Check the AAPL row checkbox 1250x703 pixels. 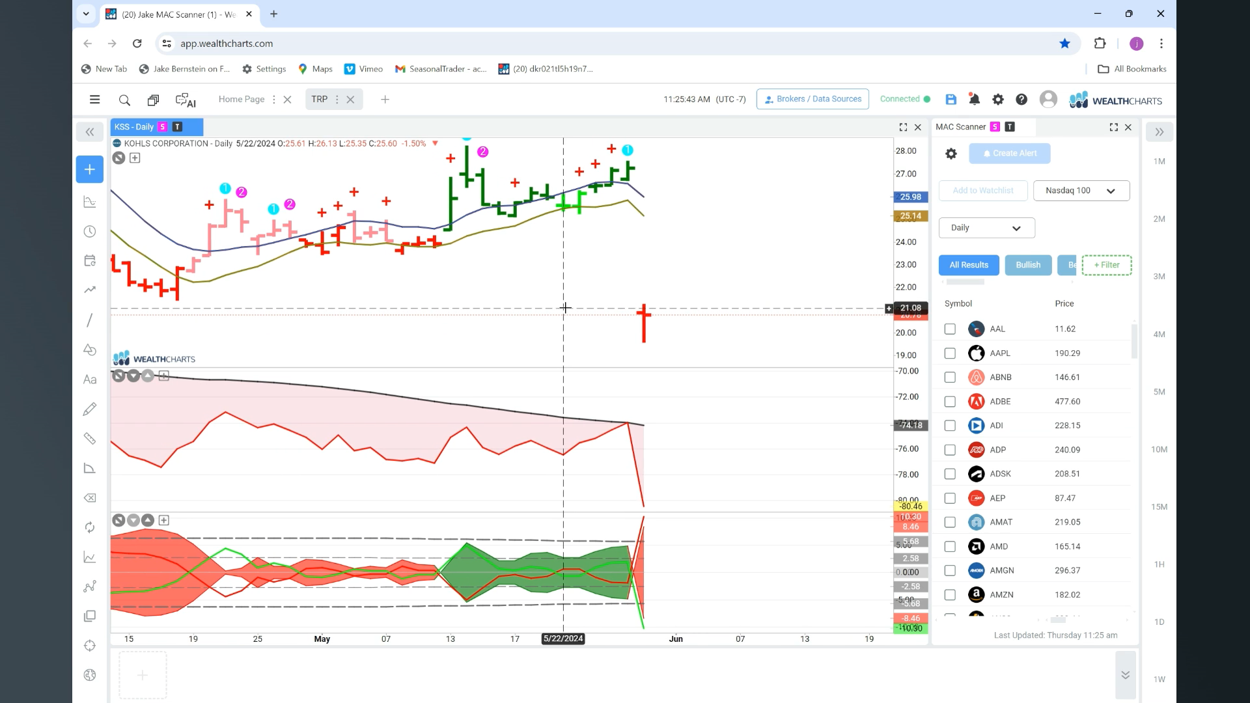[x=950, y=353]
